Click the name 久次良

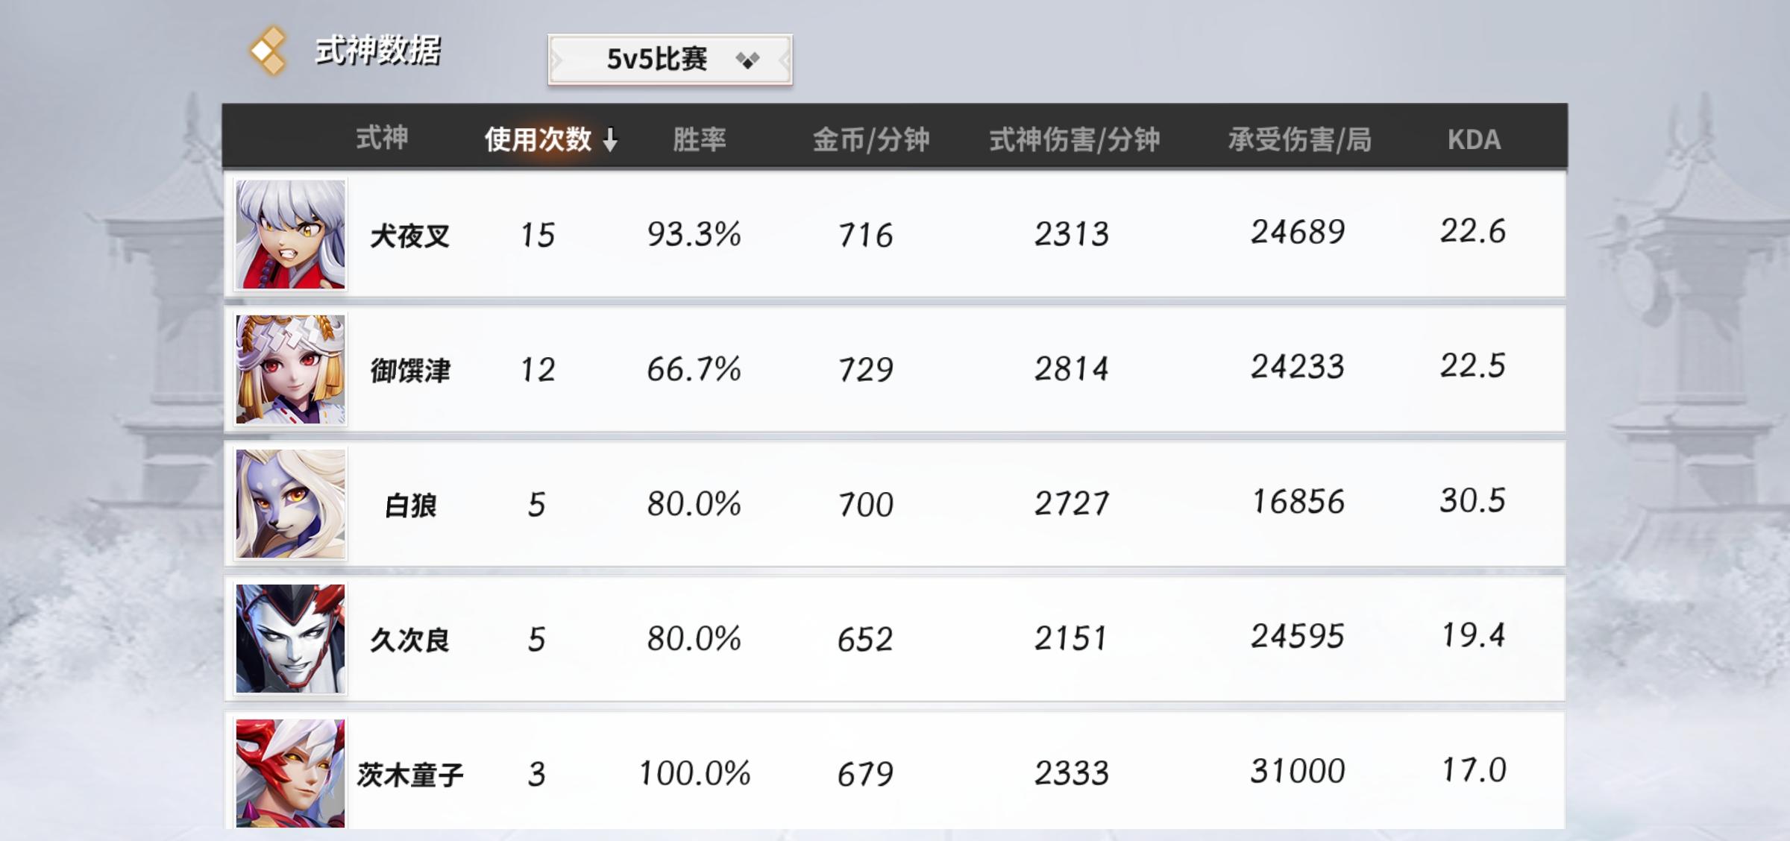(410, 640)
